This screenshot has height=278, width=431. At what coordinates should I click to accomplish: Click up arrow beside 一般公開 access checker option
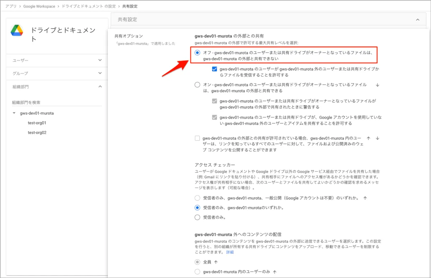(365, 198)
